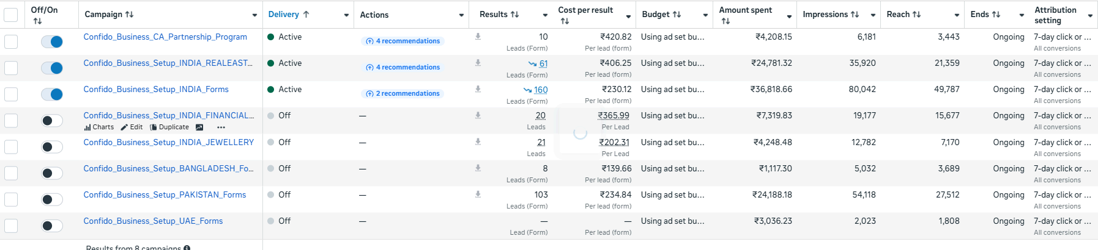Click the Actions column header
Viewport: 1098px width, 250px height.
(374, 15)
